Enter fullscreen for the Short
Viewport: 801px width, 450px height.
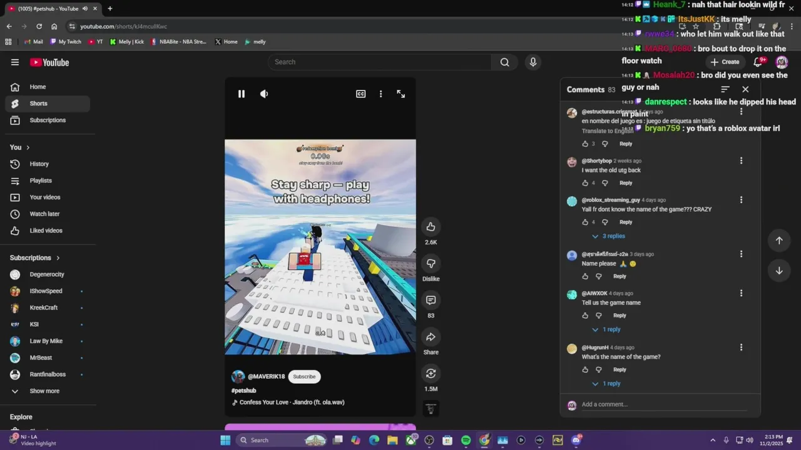(x=401, y=94)
